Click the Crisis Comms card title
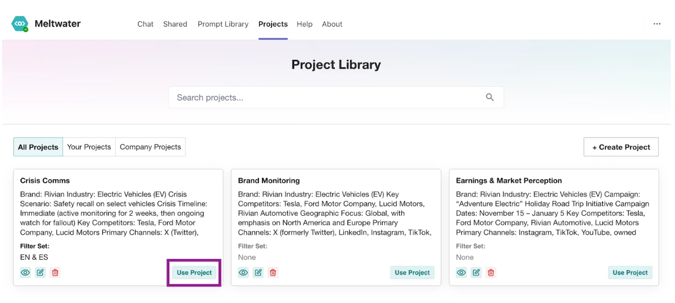Viewport: 675px width, 303px height. click(45, 180)
